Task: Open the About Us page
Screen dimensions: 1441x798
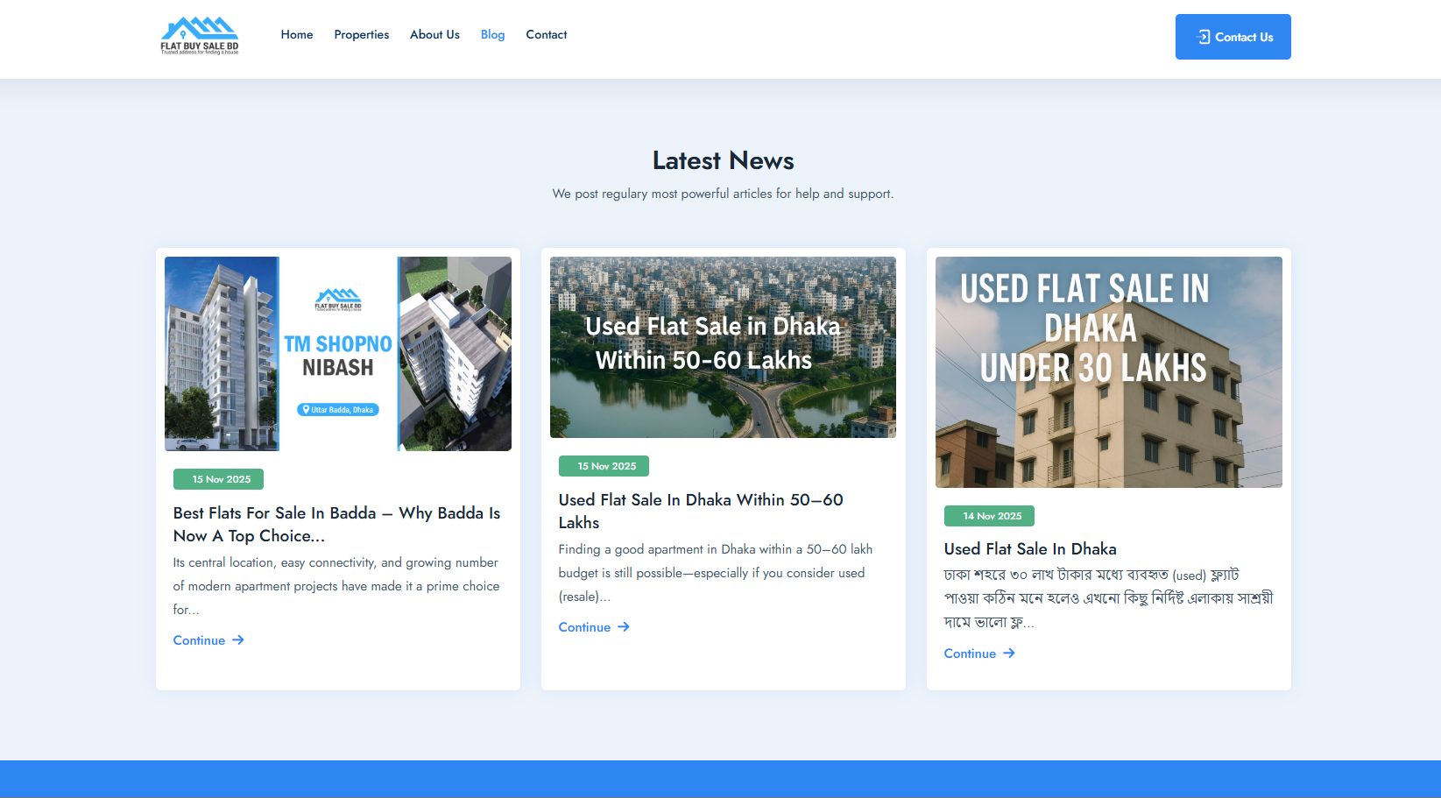Action: click(434, 35)
